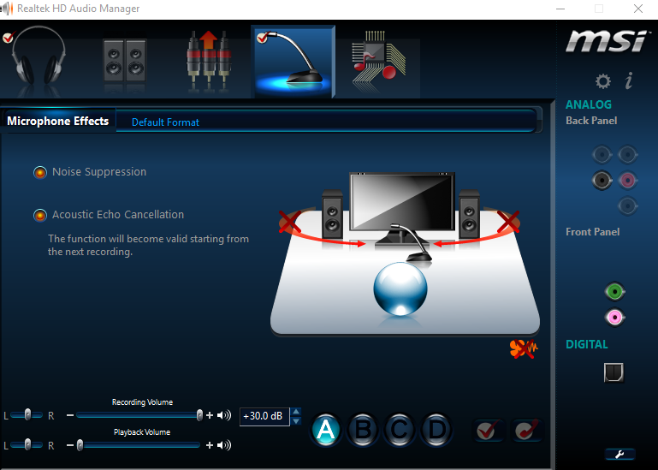Increase mic boost with up arrow
658x470 pixels.
(x=296, y=412)
